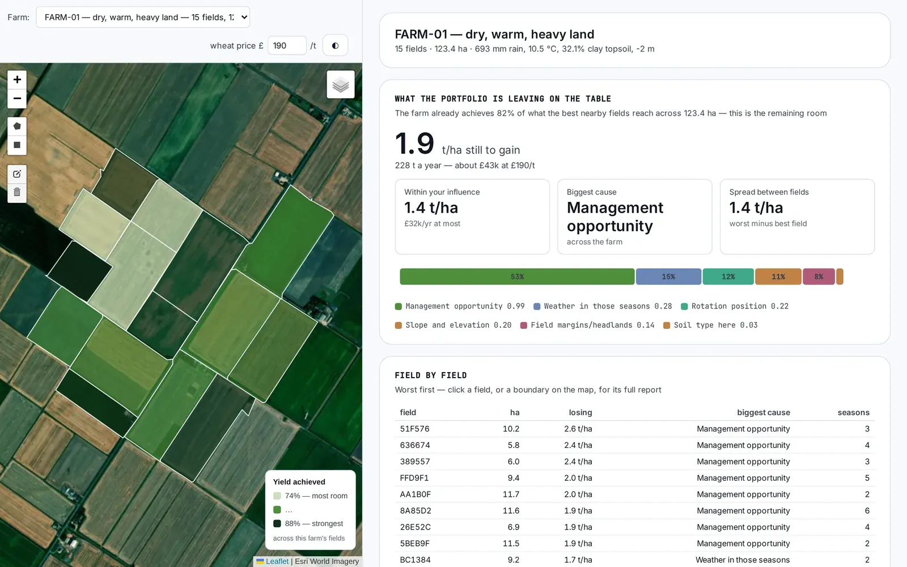Click the pink 8% margins bar segment

819,277
